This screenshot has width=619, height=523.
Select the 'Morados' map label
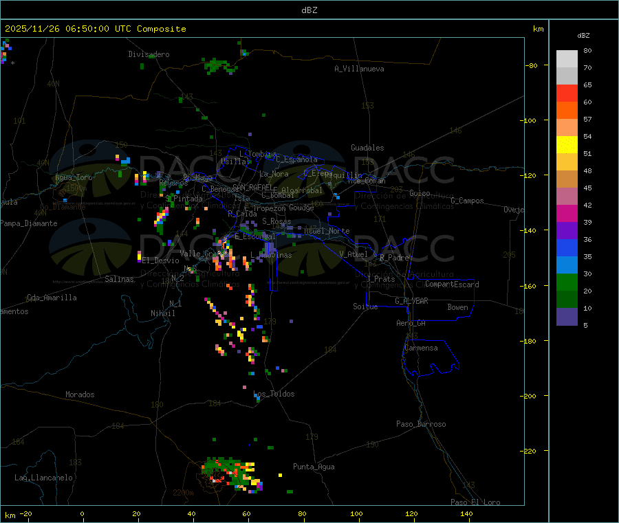tap(80, 394)
